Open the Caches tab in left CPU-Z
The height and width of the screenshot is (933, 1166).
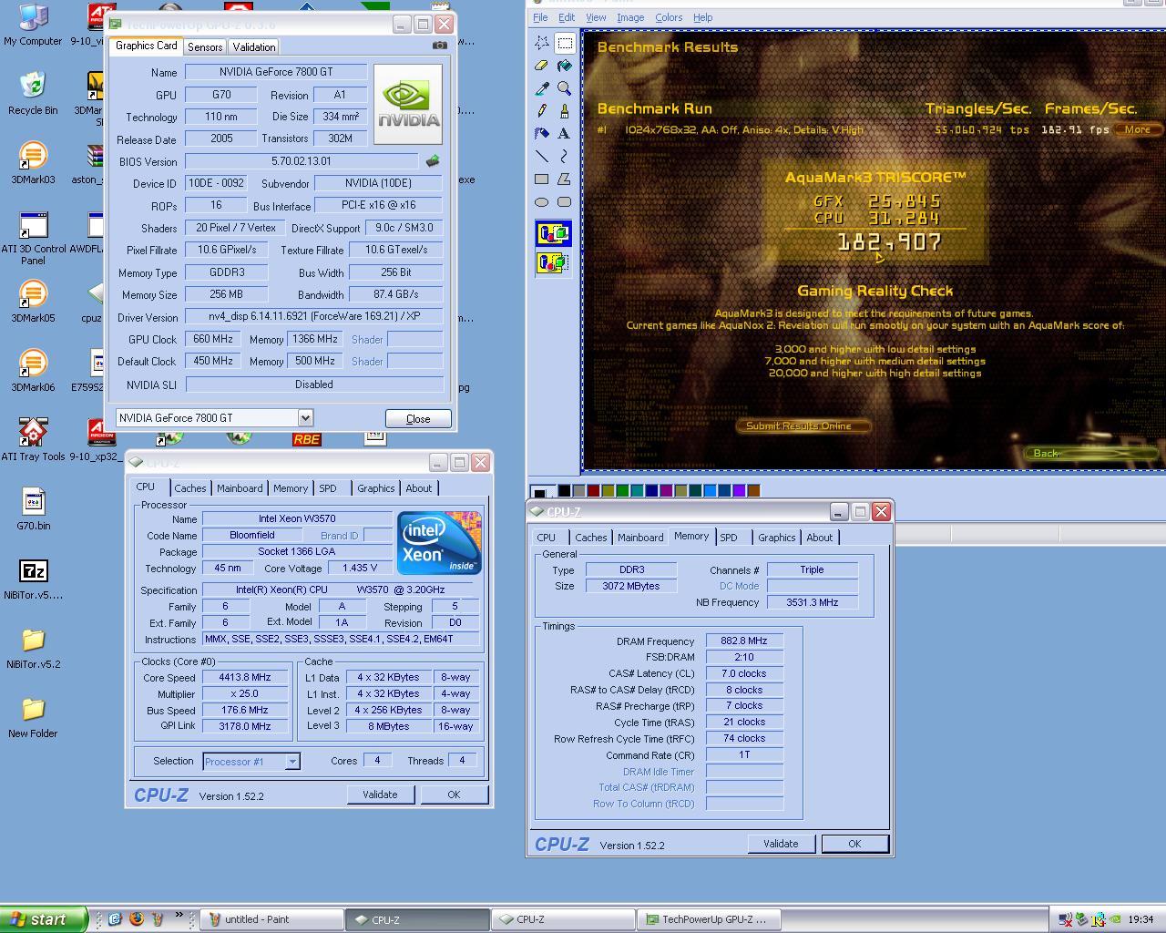[x=190, y=488]
